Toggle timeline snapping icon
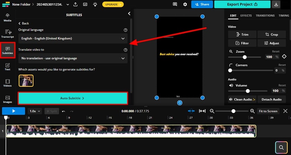 191,111
